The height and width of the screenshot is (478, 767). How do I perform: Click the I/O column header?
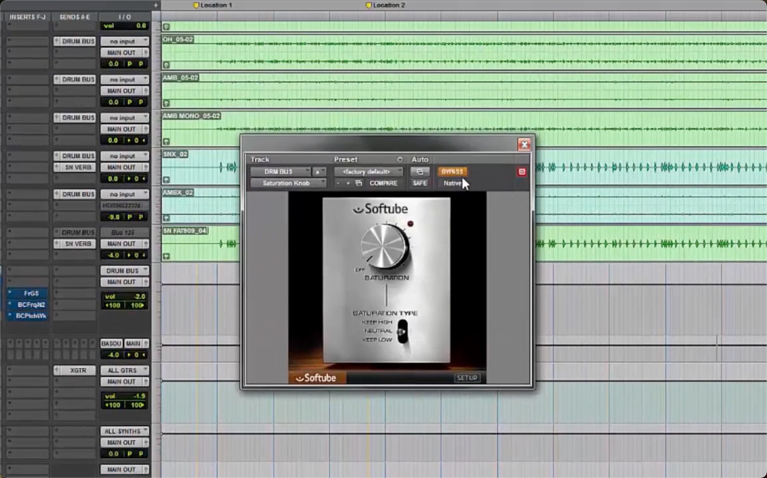click(x=125, y=17)
